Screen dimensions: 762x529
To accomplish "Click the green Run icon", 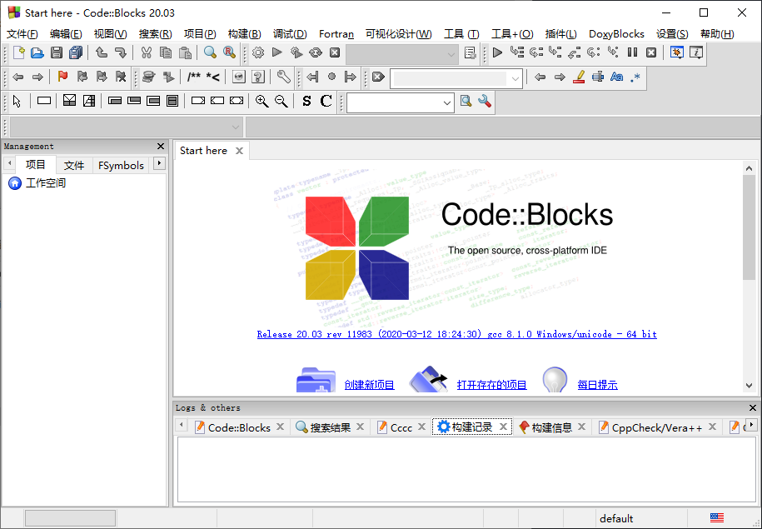I will [277, 52].
